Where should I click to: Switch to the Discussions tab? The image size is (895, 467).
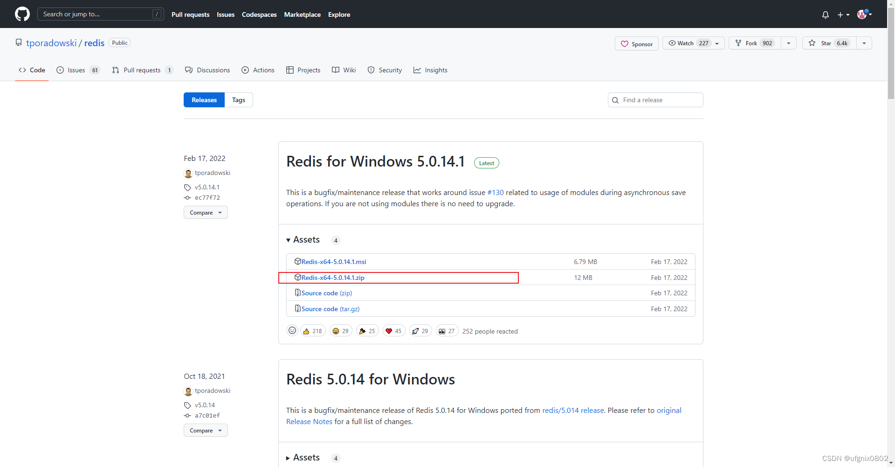point(207,70)
